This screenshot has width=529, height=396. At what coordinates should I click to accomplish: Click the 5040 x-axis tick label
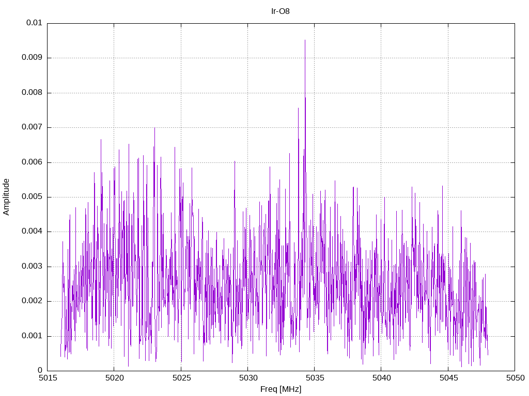tap(382, 378)
